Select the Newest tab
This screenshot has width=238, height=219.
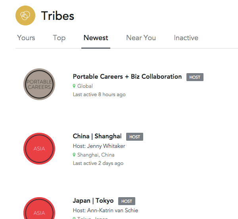[x=96, y=38]
